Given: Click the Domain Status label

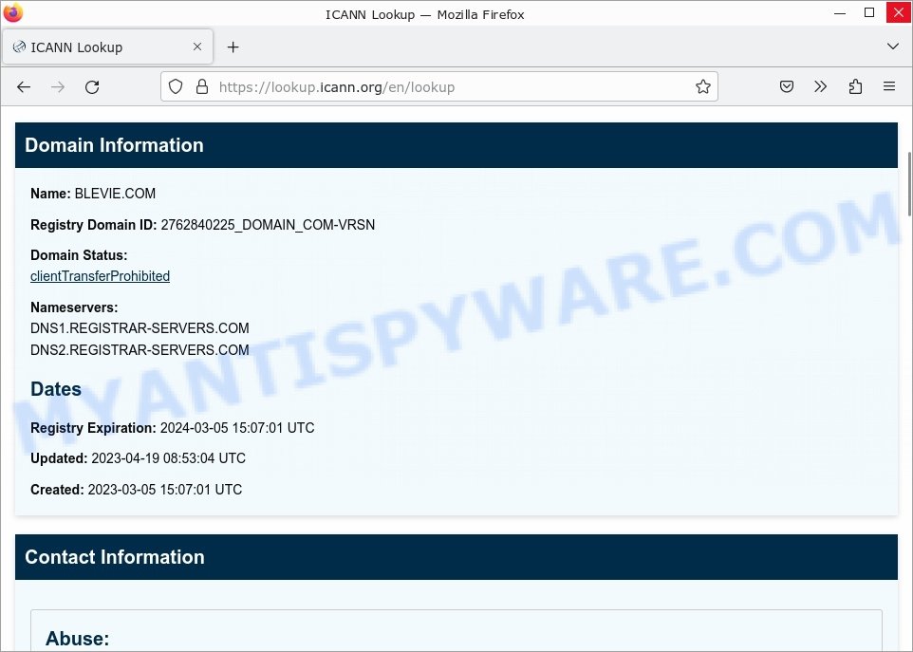Looking at the screenshot, I should tap(79, 255).
